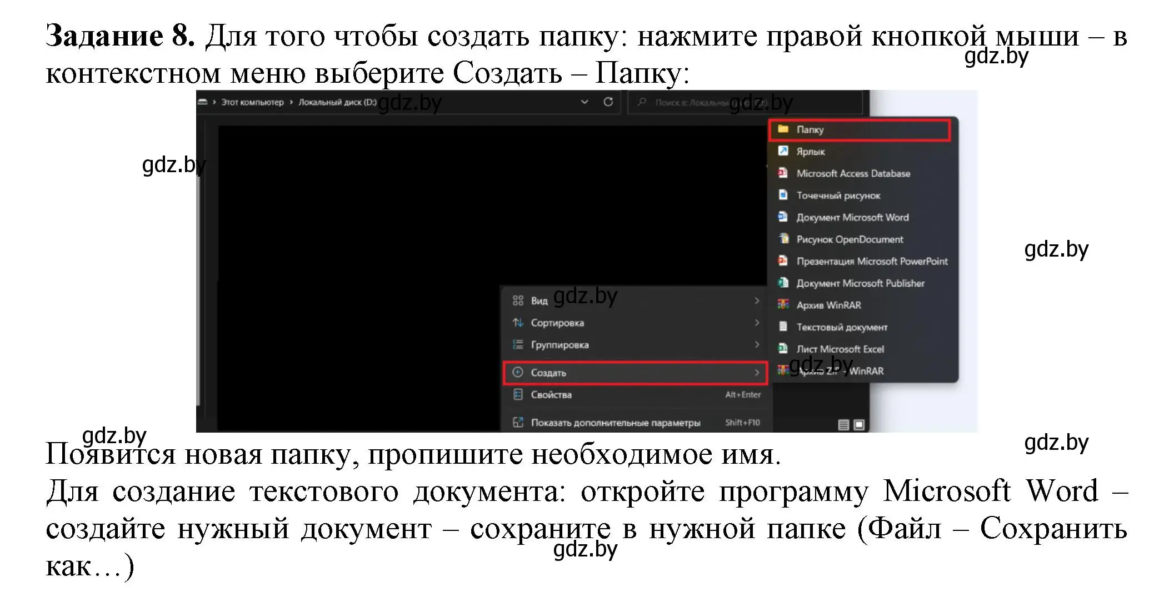Open the Создать submenu
The image size is (1169, 597).
(635, 373)
